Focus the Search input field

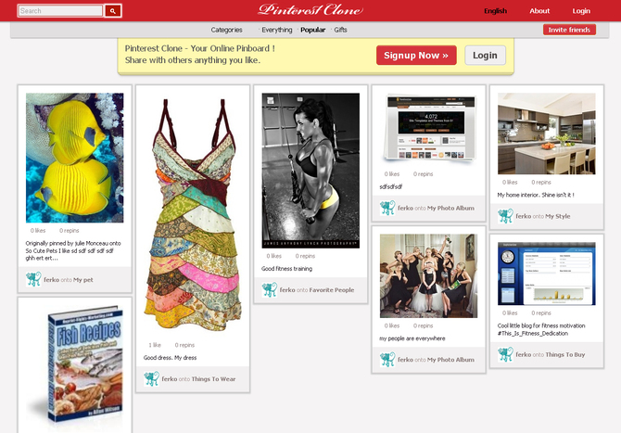tap(60, 11)
